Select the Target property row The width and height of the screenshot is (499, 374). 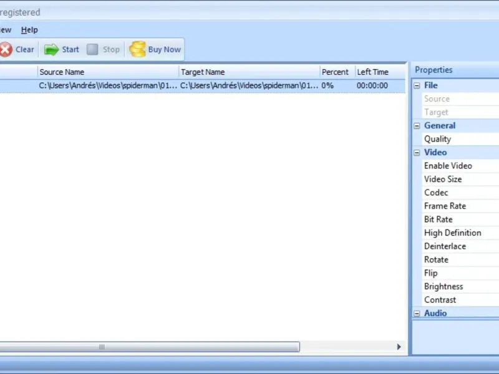(461, 112)
